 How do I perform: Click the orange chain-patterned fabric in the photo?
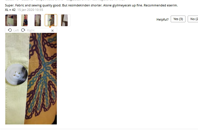42,78
